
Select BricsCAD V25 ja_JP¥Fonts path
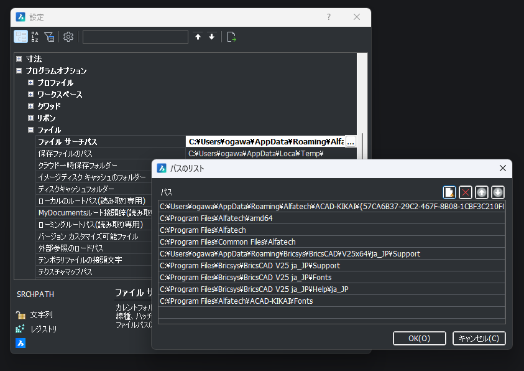pyautogui.click(x=331, y=278)
